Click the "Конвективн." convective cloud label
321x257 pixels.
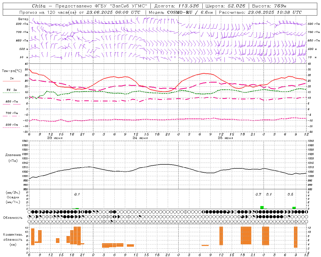(x=13, y=235)
